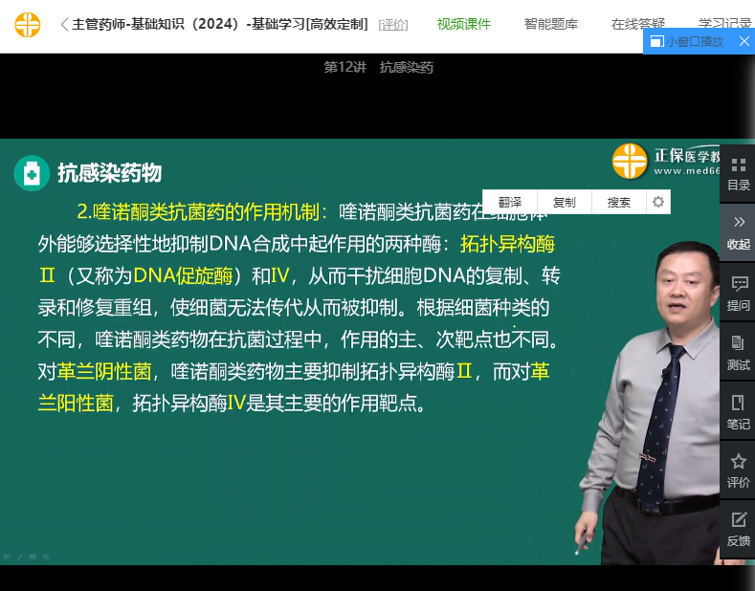Image resolution: width=755 pixels, height=591 pixels.
Task: Click the 复制 copy button
Action: (565, 202)
